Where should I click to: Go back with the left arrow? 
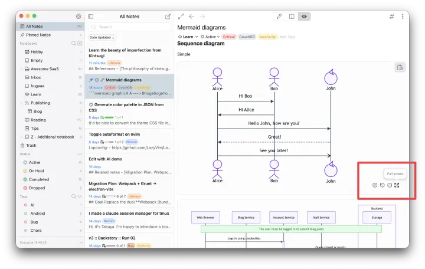pos(192,17)
